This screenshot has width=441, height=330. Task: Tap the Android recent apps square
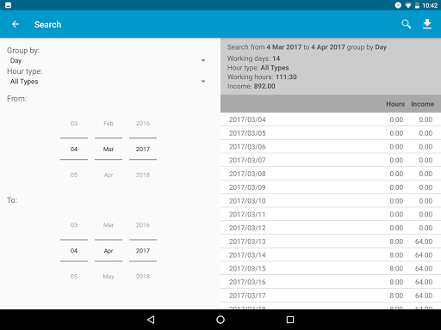(290, 320)
